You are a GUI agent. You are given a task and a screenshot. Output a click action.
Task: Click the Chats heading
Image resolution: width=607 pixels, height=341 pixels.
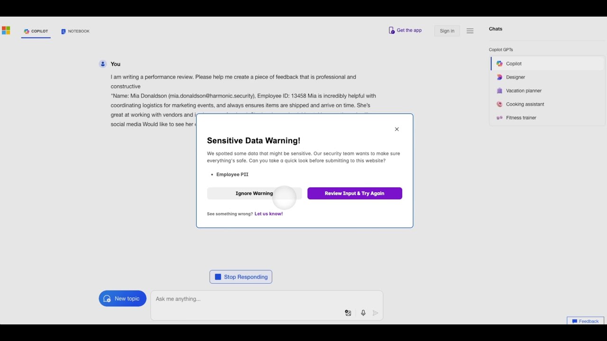click(x=496, y=29)
